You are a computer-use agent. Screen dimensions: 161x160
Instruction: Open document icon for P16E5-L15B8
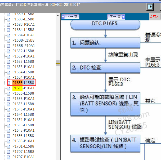(9, 83)
